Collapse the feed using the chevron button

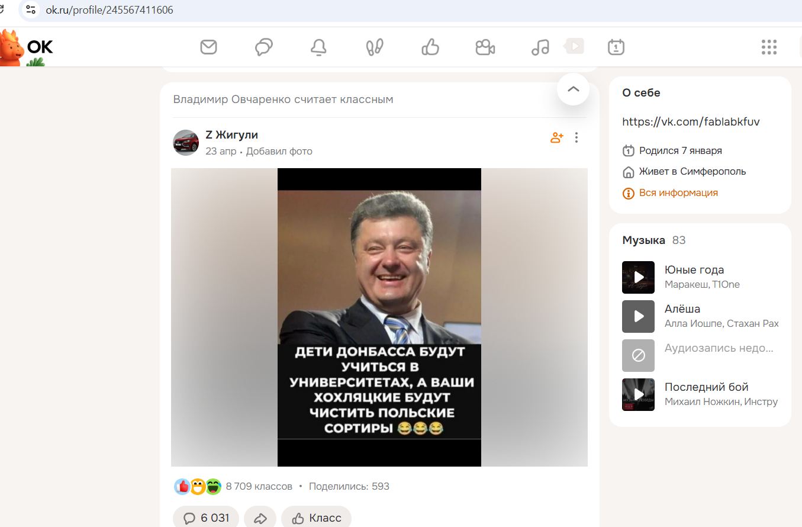point(572,89)
